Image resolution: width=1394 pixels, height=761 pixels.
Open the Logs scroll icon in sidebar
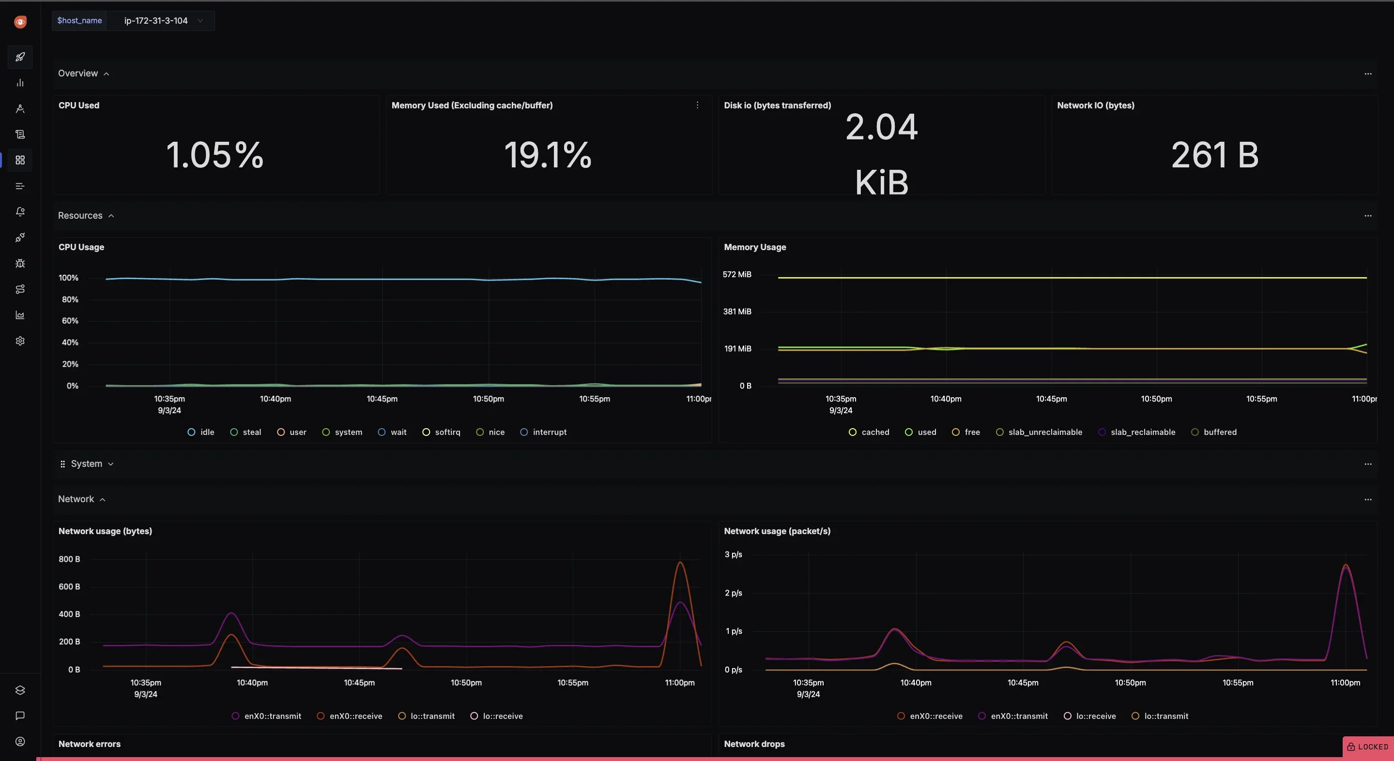tap(20, 134)
